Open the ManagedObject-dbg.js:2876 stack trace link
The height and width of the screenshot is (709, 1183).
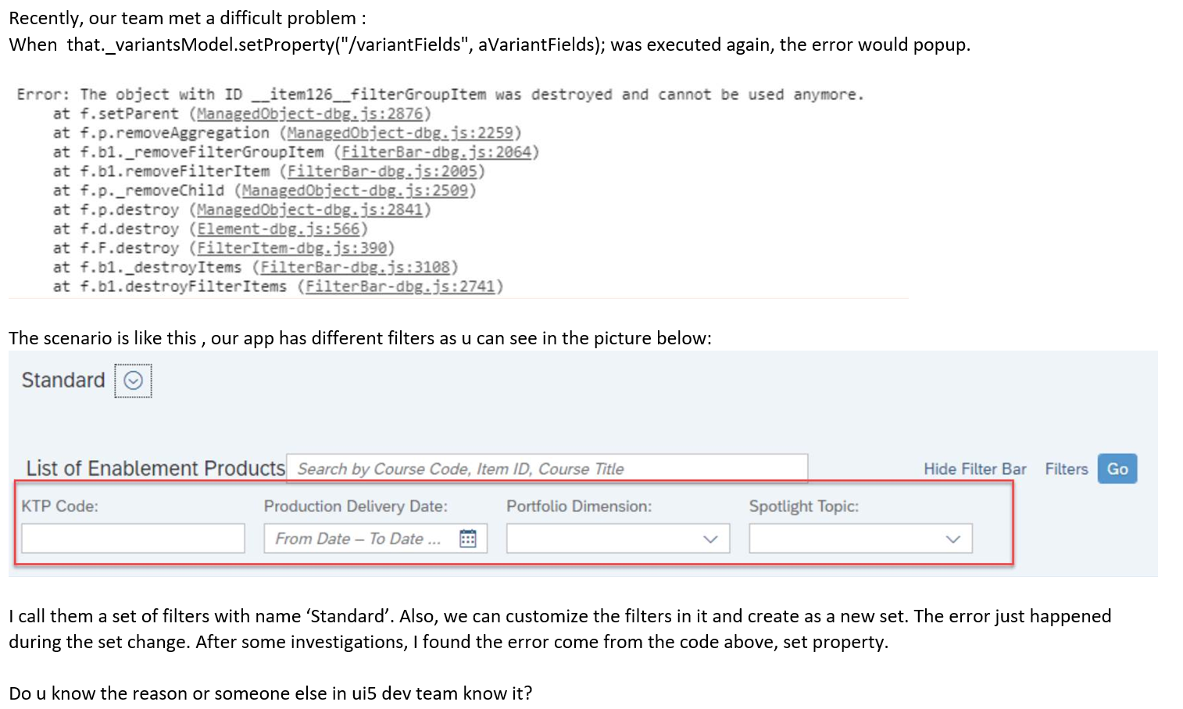pyautogui.click(x=313, y=113)
